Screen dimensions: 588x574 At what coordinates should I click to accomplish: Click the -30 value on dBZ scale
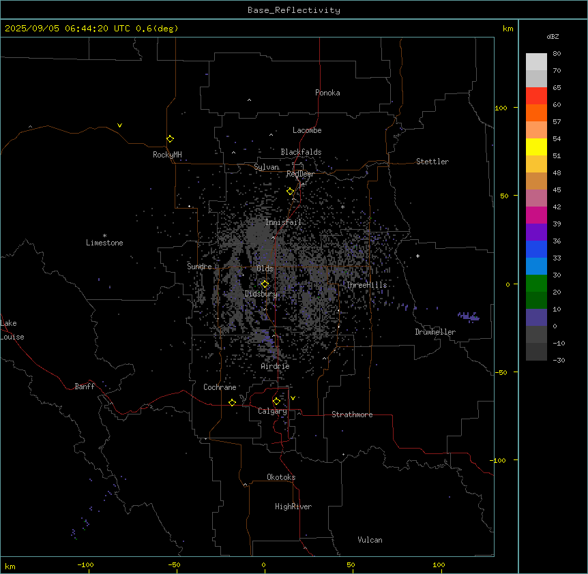click(x=559, y=360)
